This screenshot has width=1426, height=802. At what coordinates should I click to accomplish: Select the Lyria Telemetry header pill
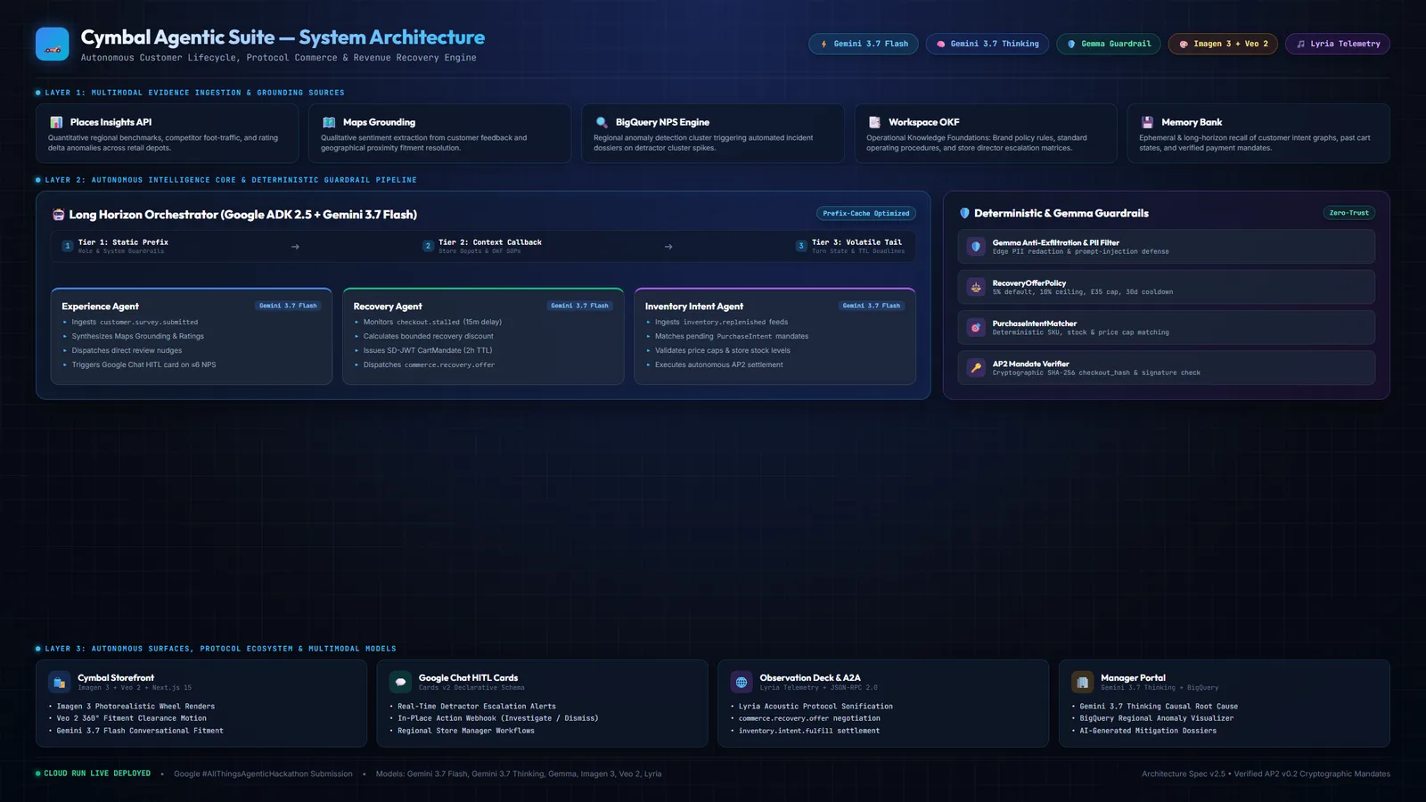(1338, 44)
